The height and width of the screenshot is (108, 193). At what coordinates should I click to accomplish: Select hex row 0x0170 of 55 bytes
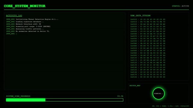pos(148,74)
